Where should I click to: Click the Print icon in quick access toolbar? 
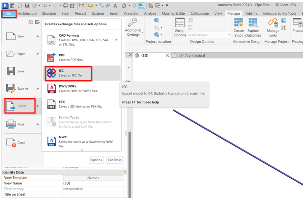[x=65, y=6]
